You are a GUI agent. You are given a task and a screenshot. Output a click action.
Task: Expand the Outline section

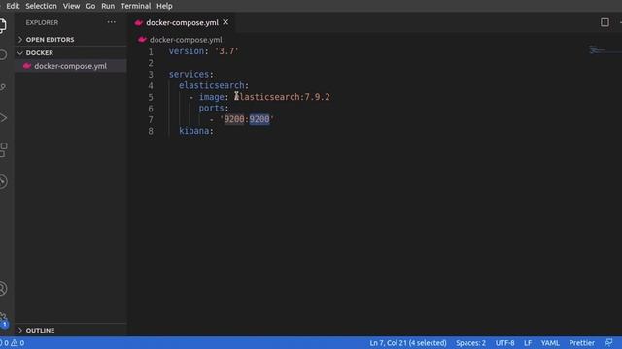tap(71, 330)
